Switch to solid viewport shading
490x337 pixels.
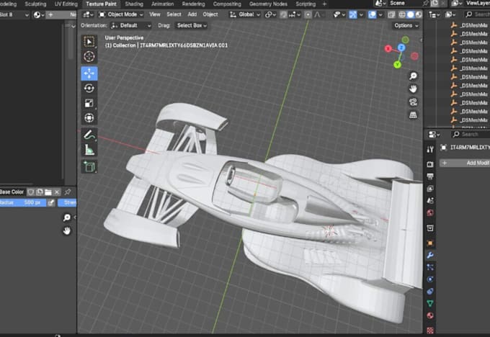click(410, 14)
